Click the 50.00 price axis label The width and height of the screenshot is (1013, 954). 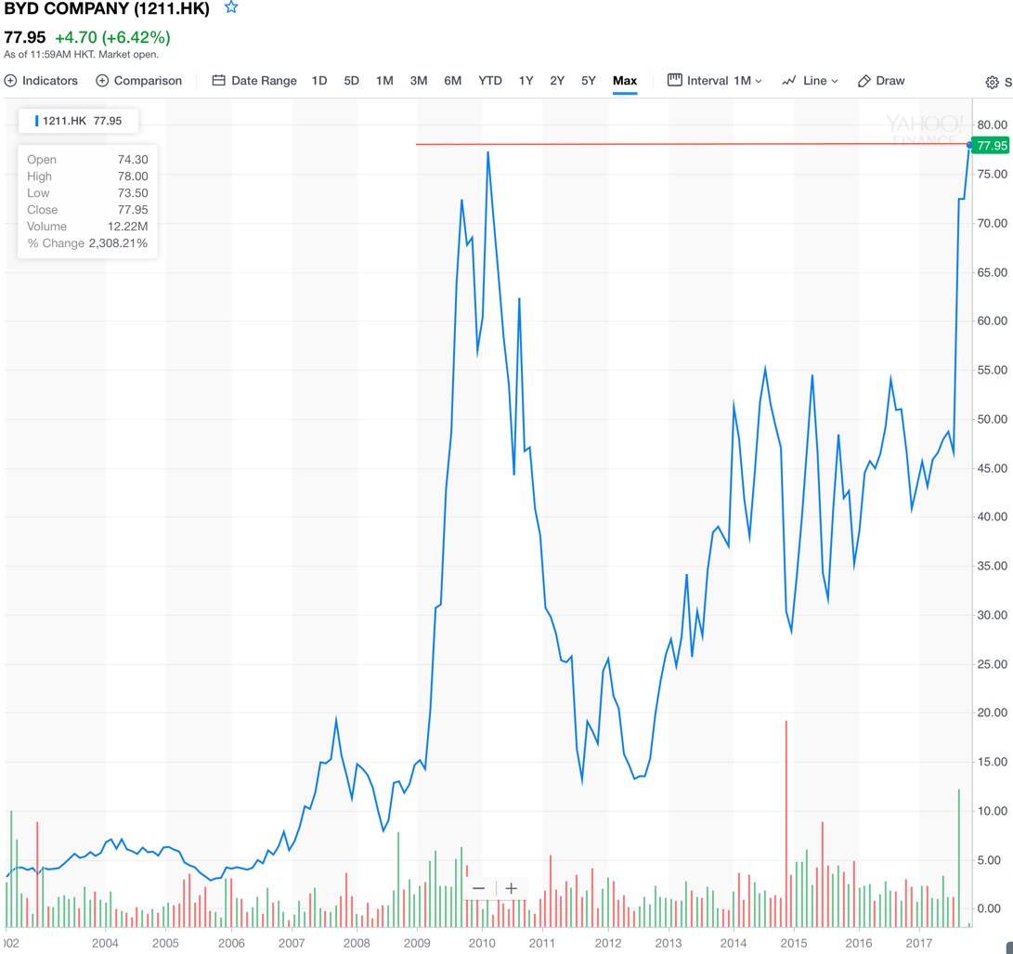point(993,420)
